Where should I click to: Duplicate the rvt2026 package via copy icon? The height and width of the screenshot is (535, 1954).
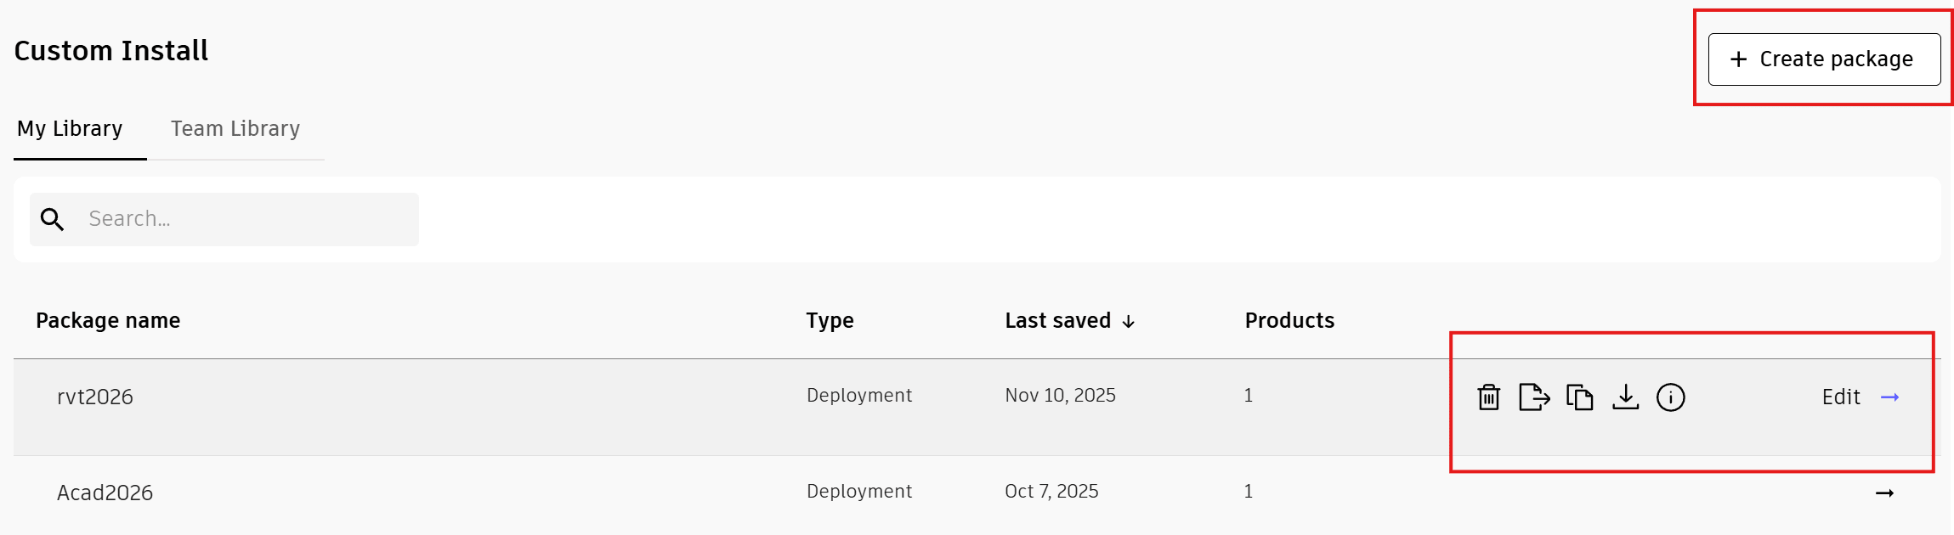[1579, 397]
